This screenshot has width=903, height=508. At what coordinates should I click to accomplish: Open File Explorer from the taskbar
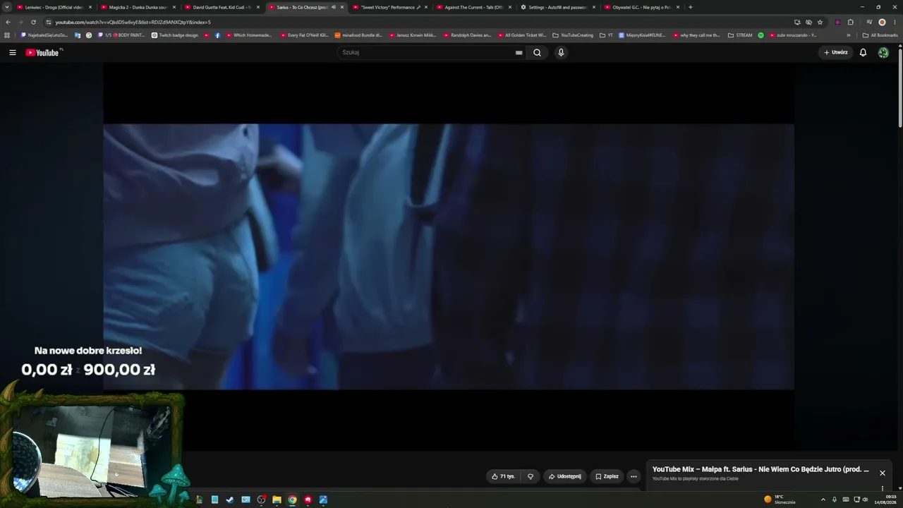coord(277,500)
